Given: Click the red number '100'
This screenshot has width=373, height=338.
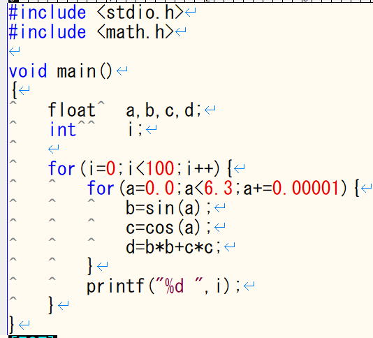Looking at the screenshot, I should [160, 168].
